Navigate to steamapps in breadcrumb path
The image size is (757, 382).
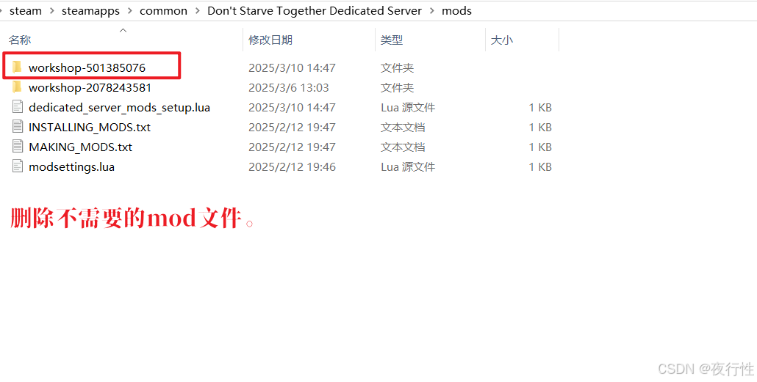tap(90, 10)
